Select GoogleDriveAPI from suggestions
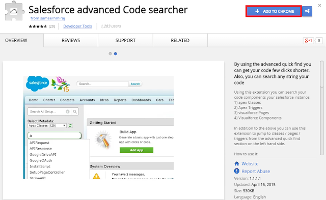The height and width of the screenshot is (200, 326). (x=43, y=155)
